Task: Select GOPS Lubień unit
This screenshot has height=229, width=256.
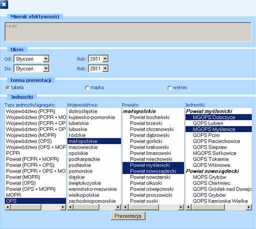Action: 218,123
